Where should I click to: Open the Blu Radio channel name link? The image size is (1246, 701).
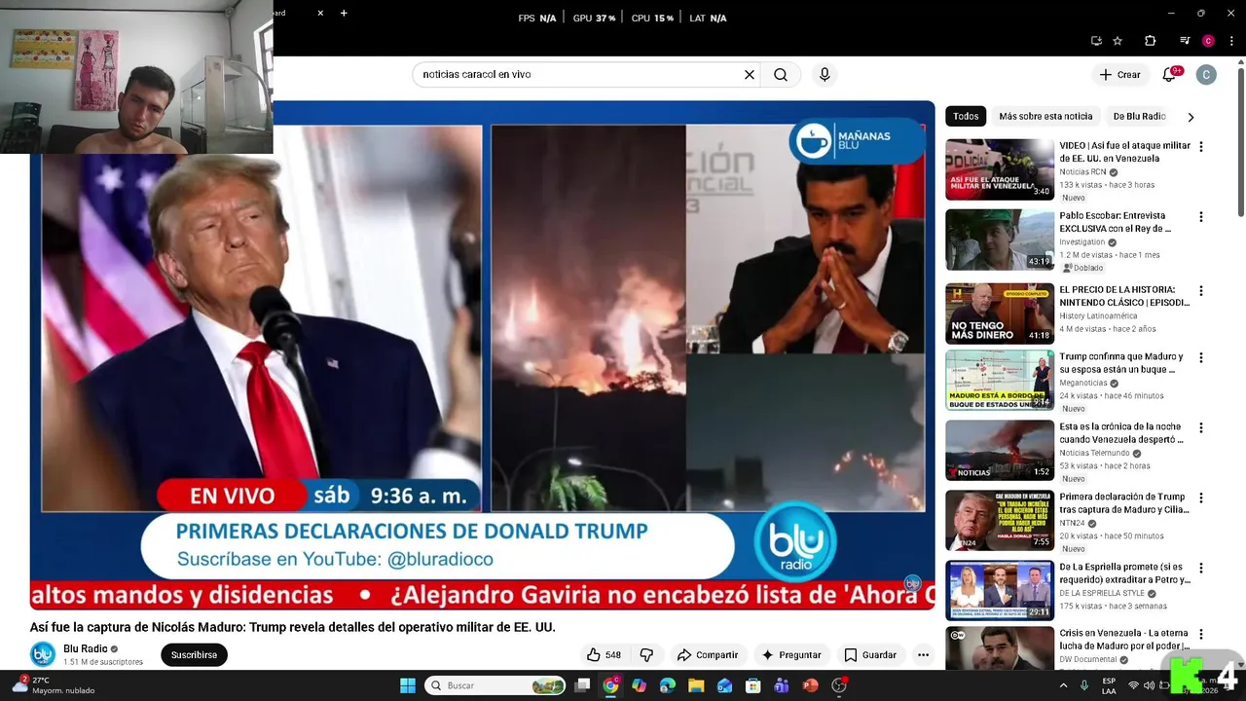86,648
